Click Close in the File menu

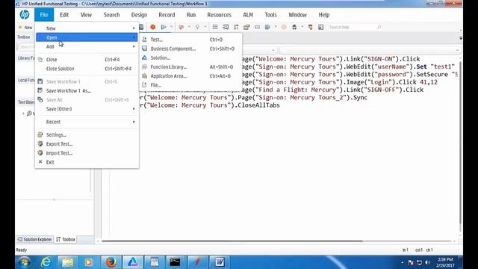87,60
